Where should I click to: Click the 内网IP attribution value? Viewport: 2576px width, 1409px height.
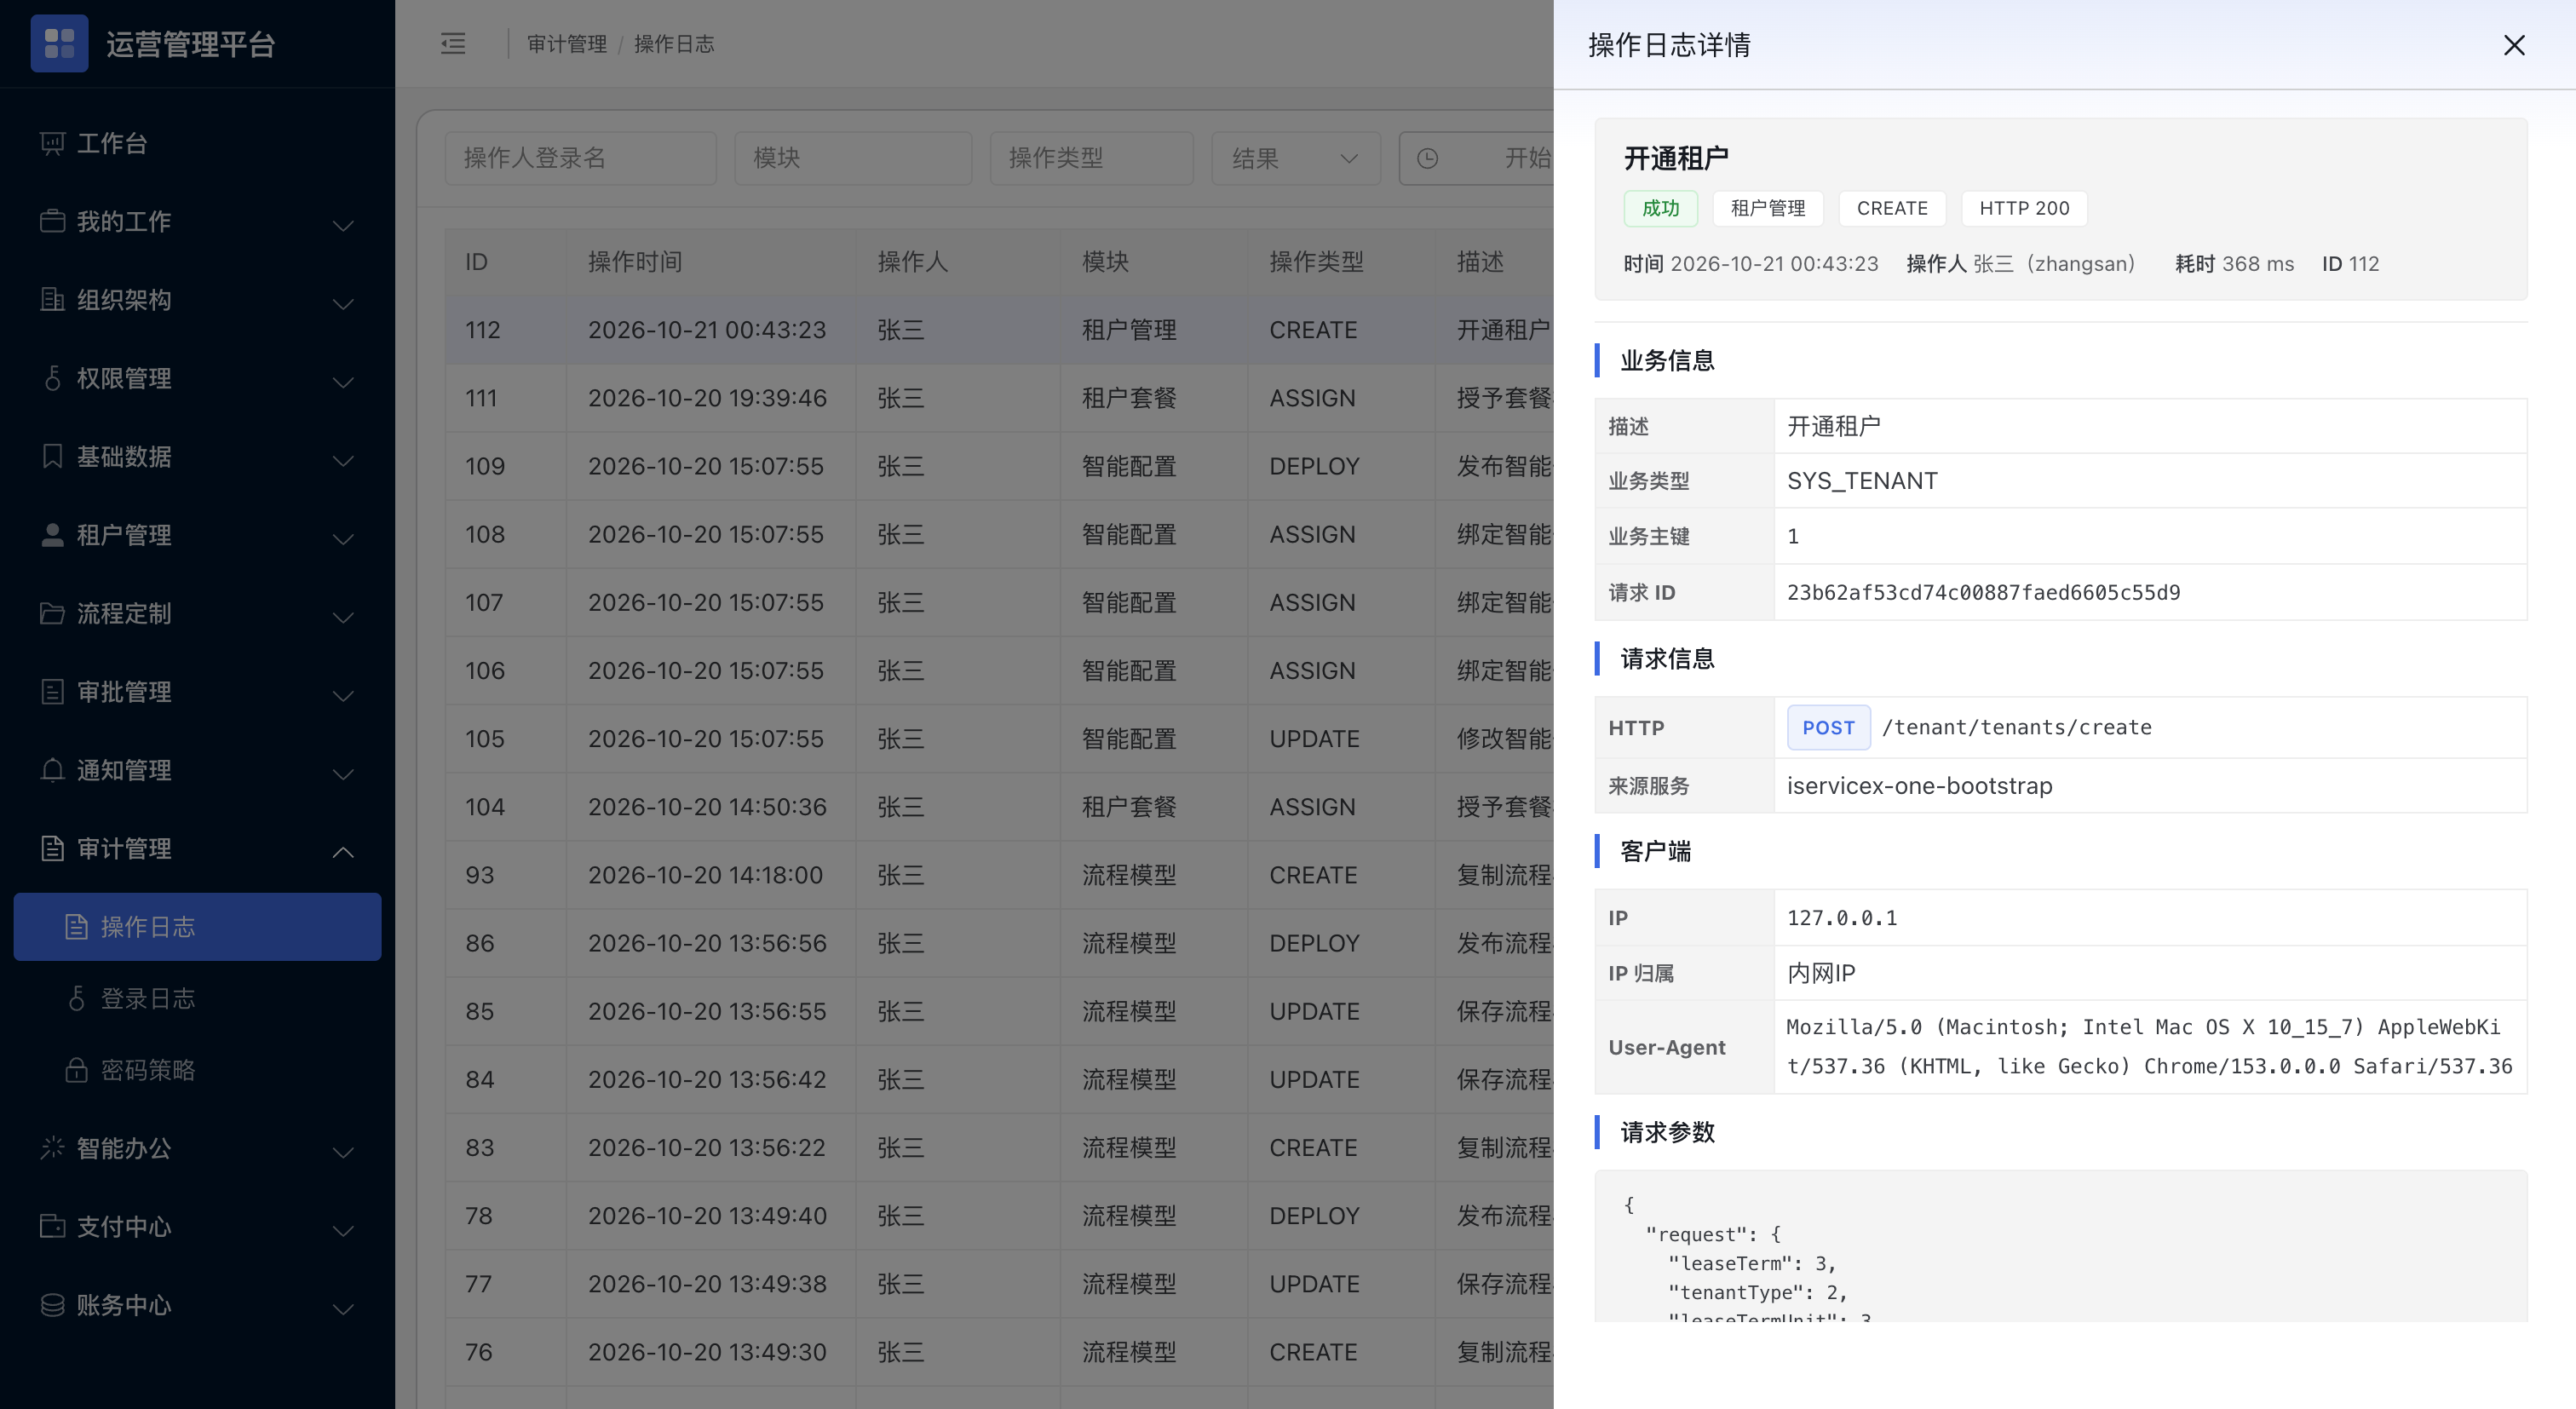1820,973
